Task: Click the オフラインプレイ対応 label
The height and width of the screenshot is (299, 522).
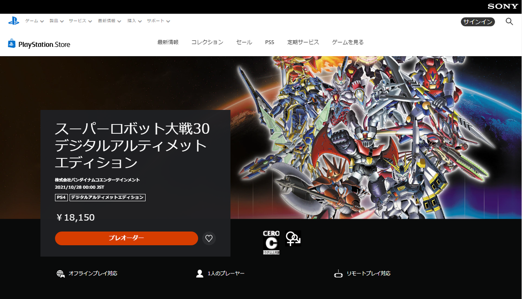Action: click(93, 274)
